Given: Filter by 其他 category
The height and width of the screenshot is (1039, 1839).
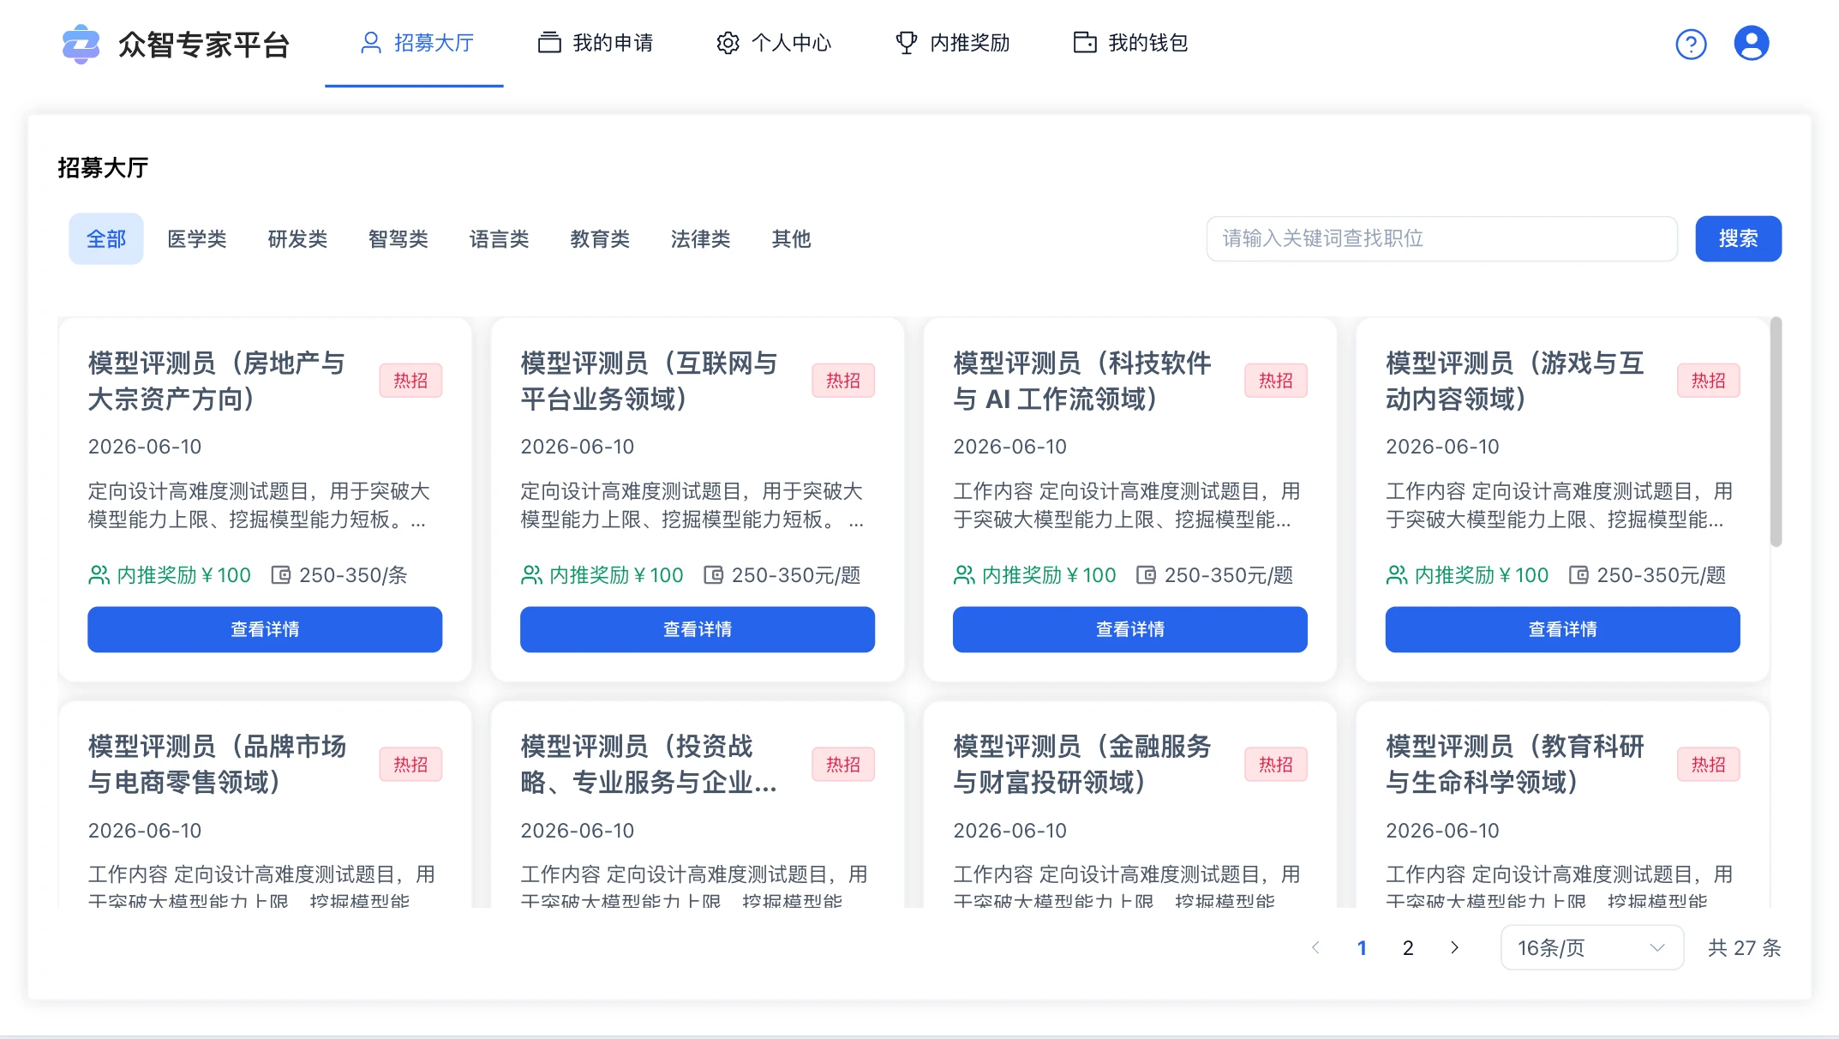Looking at the screenshot, I should (791, 239).
